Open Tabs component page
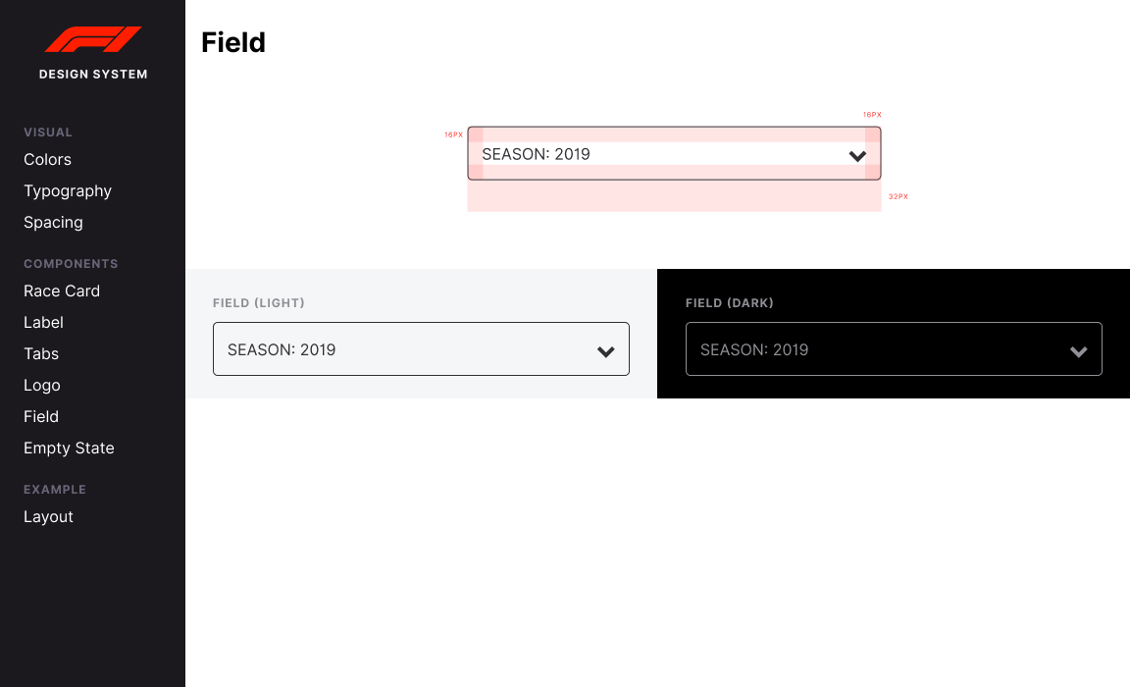1130x687 pixels. click(x=41, y=354)
